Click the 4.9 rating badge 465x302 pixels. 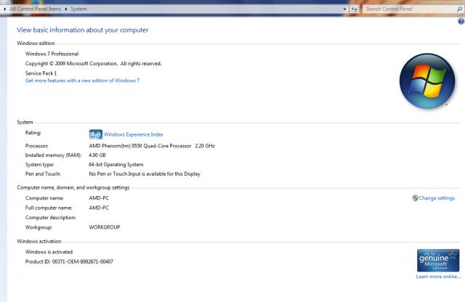coord(95,134)
